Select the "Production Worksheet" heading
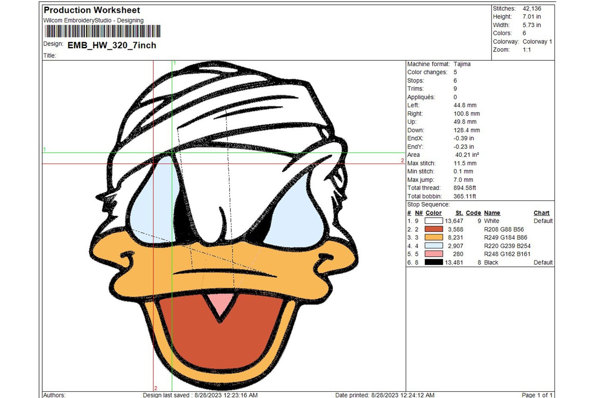This screenshot has width=598, height=398. [92, 10]
